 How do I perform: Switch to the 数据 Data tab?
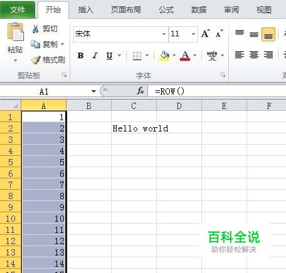click(199, 10)
